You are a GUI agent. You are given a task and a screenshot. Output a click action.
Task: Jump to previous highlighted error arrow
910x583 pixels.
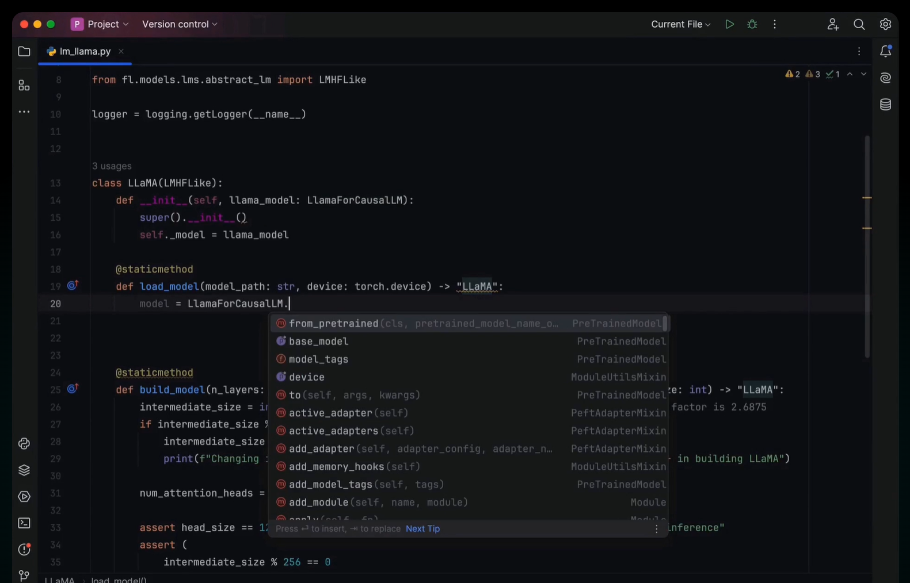tap(850, 74)
